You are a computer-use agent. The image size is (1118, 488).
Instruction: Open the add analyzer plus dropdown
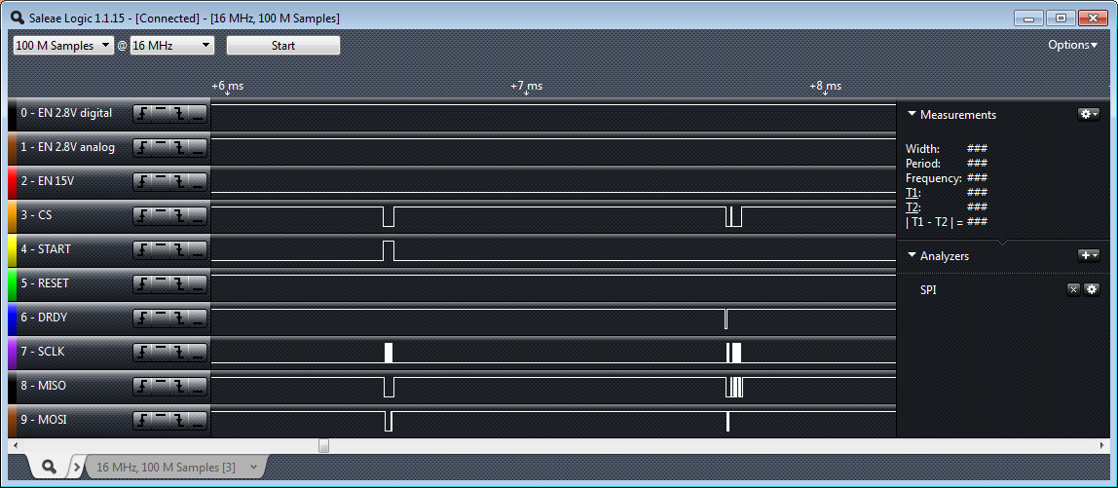coord(1089,255)
